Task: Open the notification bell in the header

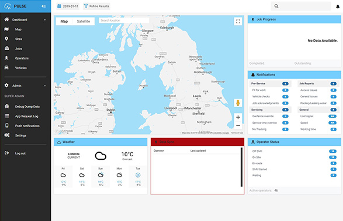Action: [x=338, y=6]
